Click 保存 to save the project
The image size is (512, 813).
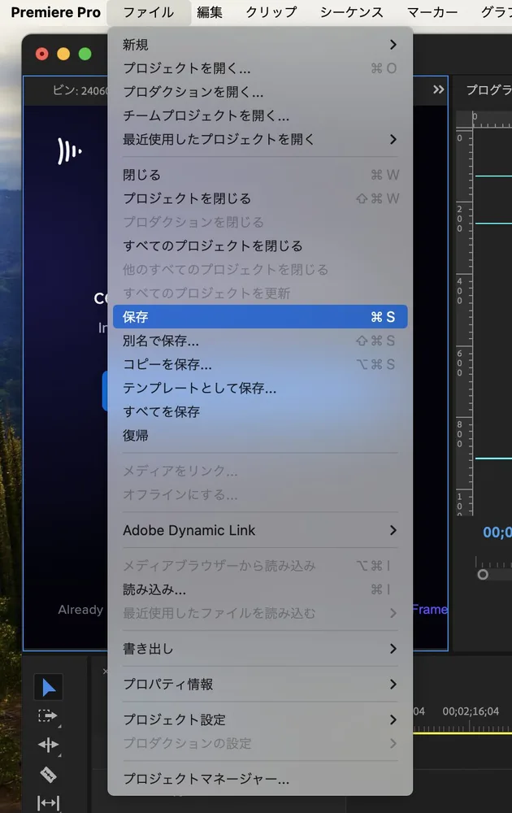[260, 317]
